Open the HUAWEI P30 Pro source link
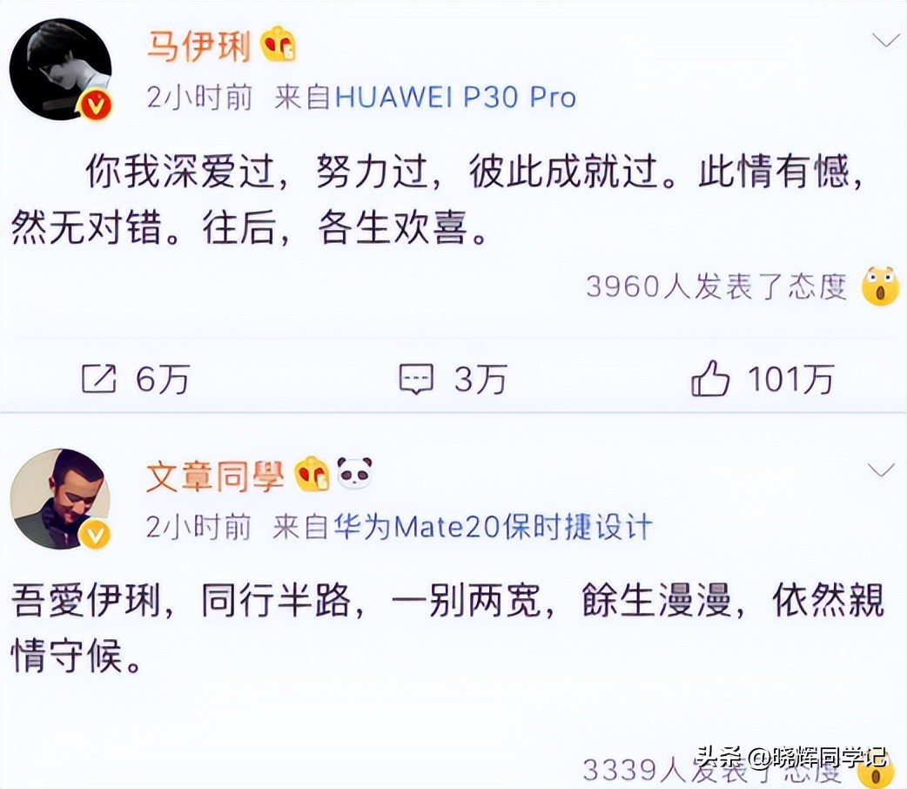907x789 pixels. coord(455,98)
